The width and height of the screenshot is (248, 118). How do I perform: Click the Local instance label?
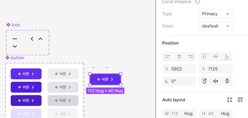click(177, 2)
